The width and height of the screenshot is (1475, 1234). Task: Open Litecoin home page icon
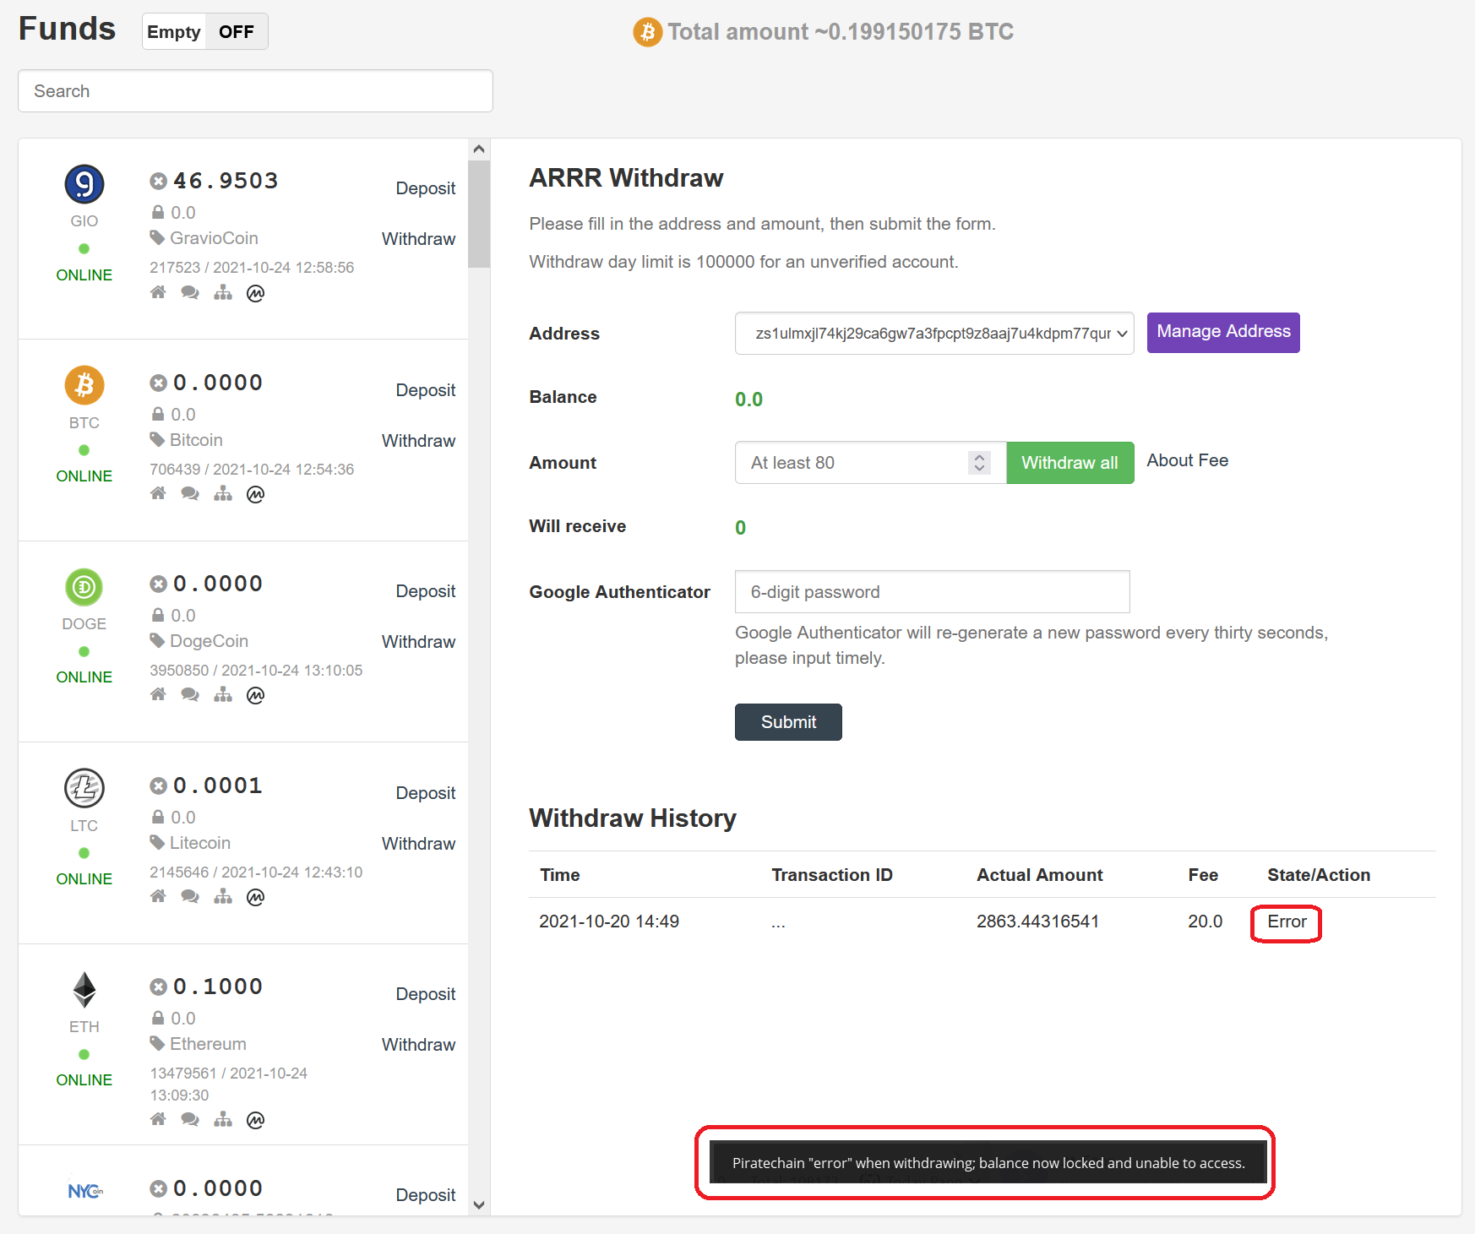[158, 896]
